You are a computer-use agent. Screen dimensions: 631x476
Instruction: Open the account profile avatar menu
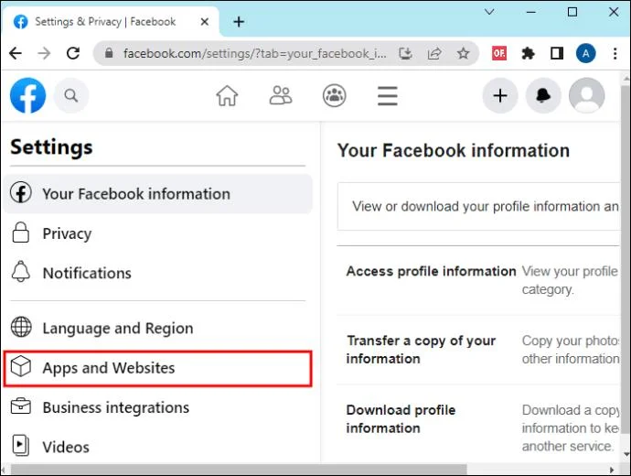point(586,96)
